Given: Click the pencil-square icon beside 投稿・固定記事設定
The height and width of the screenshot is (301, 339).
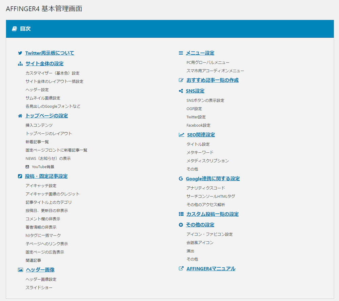Looking at the screenshot, I should point(20,176).
